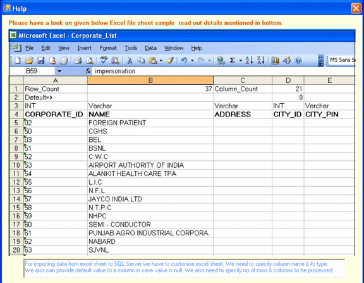Click the Row_Count cell
The width and height of the screenshot is (364, 283).
coord(56,89)
